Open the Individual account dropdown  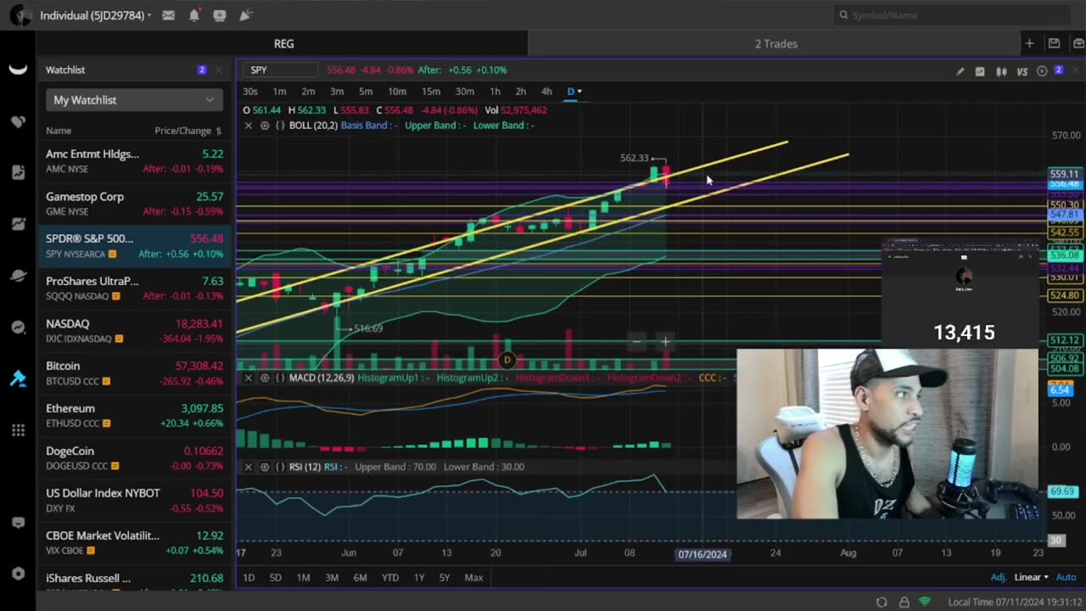pos(96,15)
